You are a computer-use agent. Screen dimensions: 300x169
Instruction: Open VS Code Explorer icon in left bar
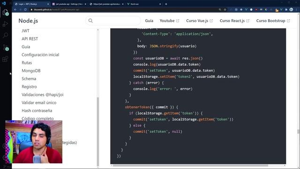click(x=5, y=12)
